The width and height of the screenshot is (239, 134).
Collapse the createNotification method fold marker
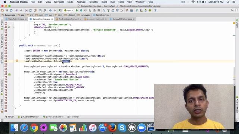pos(13,45)
